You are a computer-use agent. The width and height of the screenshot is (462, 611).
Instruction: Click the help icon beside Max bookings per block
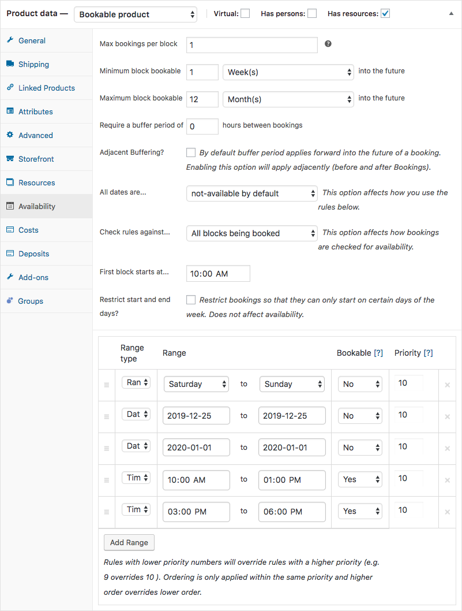[x=328, y=43]
